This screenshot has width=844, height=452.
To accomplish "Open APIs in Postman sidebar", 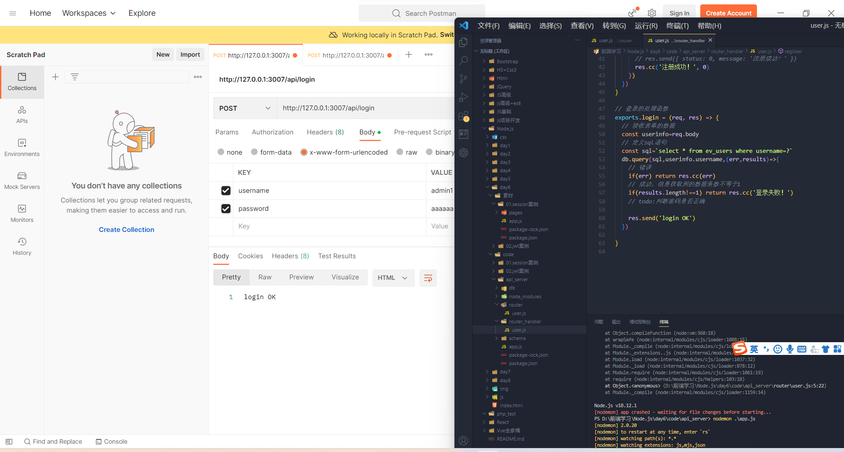I will (22, 115).
